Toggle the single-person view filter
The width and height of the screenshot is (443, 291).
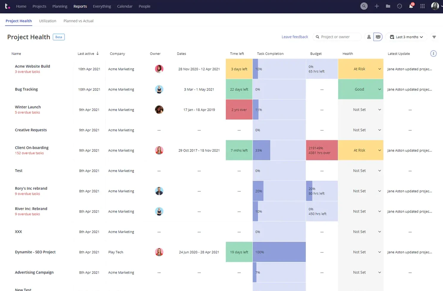(x=369, y=37)
